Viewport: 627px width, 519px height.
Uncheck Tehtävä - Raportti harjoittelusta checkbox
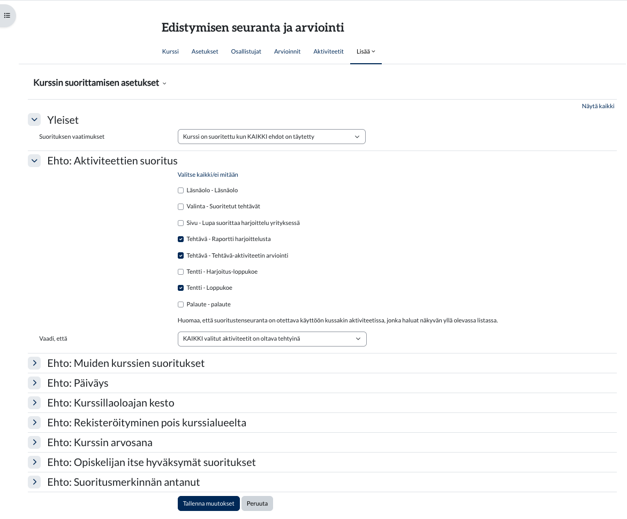180,239
